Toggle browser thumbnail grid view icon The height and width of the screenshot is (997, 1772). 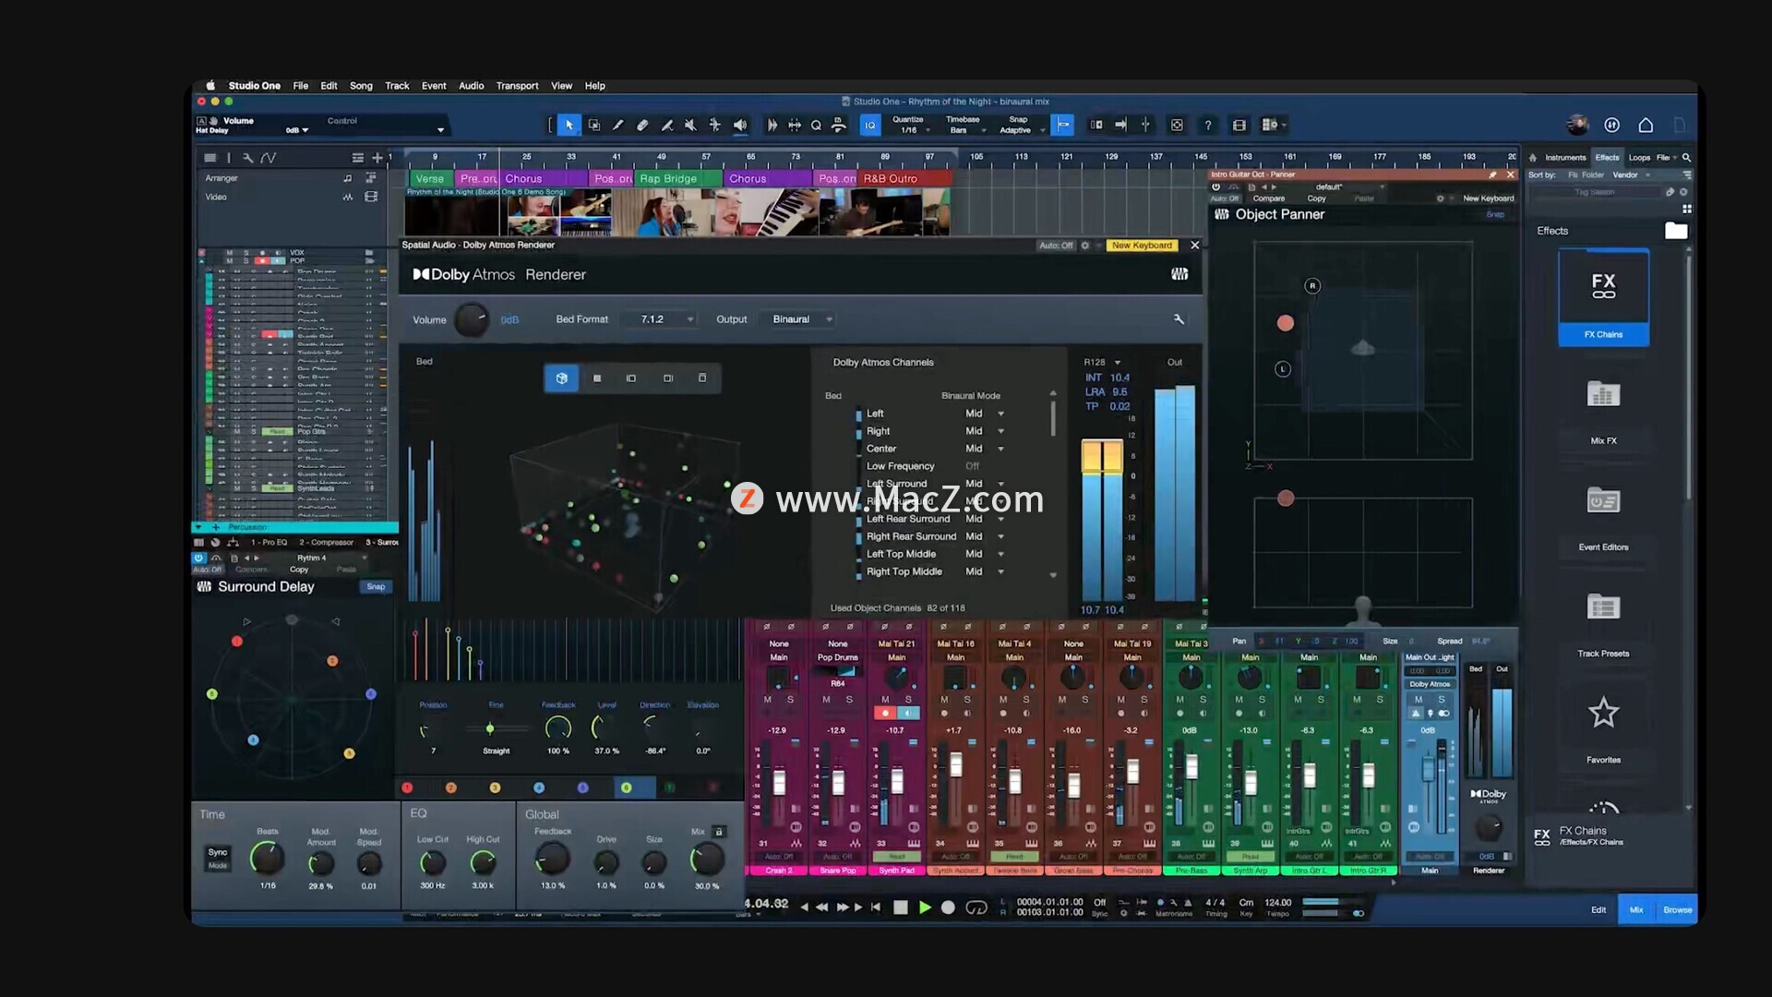pyautogui.click(x=1687, y=210)
